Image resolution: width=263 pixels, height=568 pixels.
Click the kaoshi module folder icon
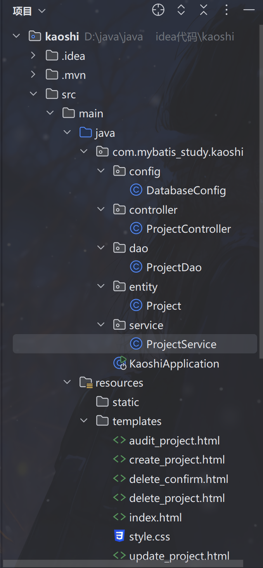(35, 37)
